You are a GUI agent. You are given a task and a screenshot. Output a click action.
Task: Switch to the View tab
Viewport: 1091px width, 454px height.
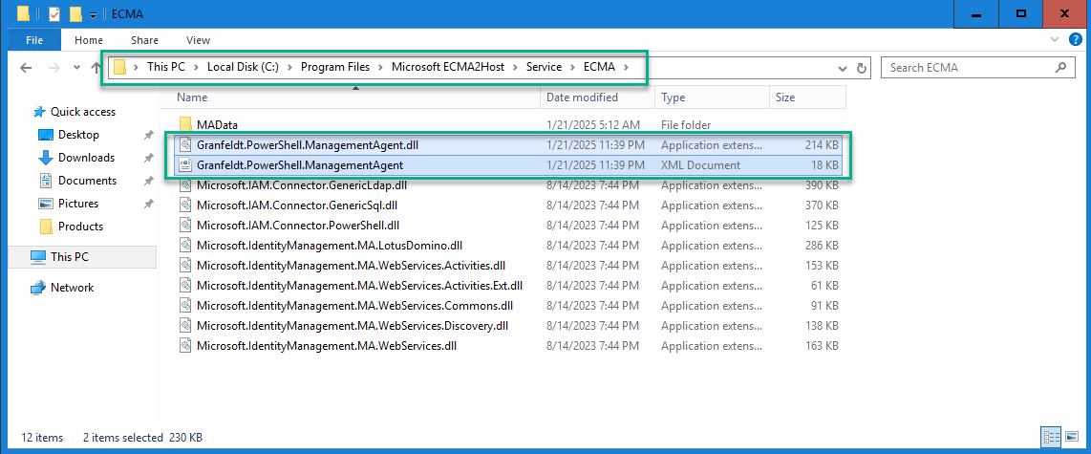click(x=198, y=40)
